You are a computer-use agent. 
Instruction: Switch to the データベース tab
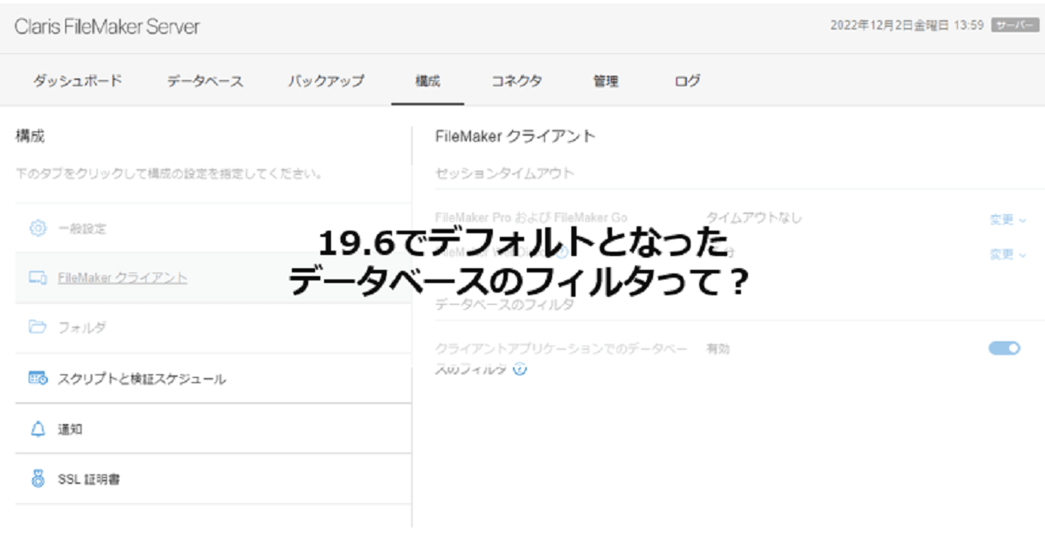click(x=205, y=81)
